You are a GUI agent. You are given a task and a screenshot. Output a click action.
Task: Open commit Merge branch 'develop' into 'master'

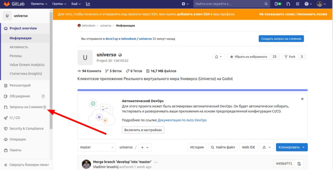(x=123, y=162)
